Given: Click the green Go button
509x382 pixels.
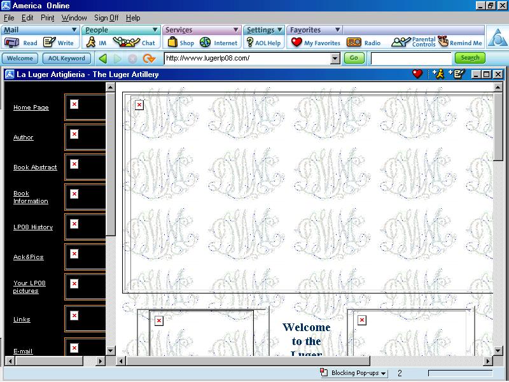Looking at the screenshot, I should (354, 58).
